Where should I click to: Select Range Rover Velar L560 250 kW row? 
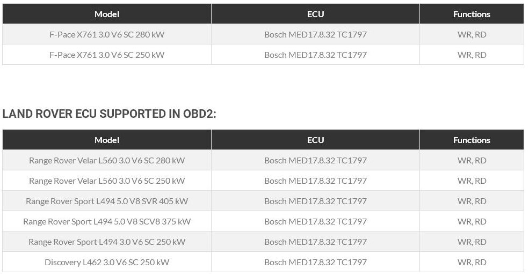[263, 181]
